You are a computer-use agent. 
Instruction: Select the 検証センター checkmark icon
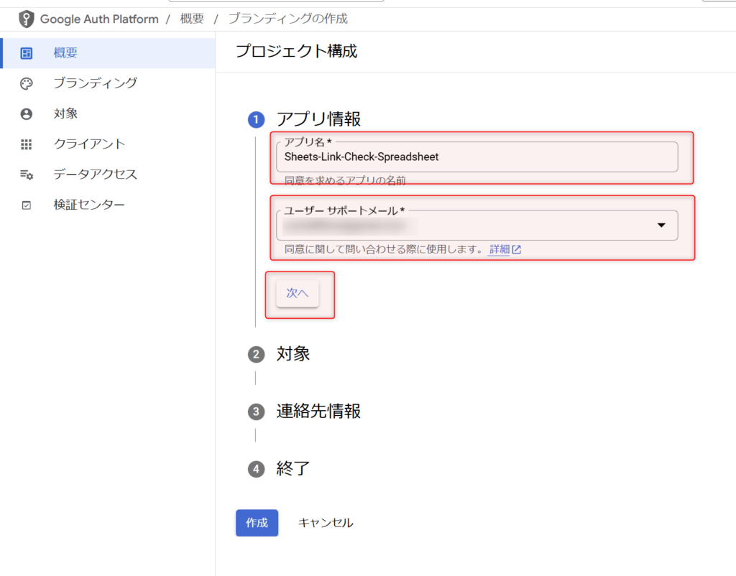click(27, 204)
